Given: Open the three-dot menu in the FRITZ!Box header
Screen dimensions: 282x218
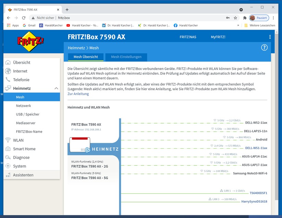Looking at the screenshot, I should point(270,37).
